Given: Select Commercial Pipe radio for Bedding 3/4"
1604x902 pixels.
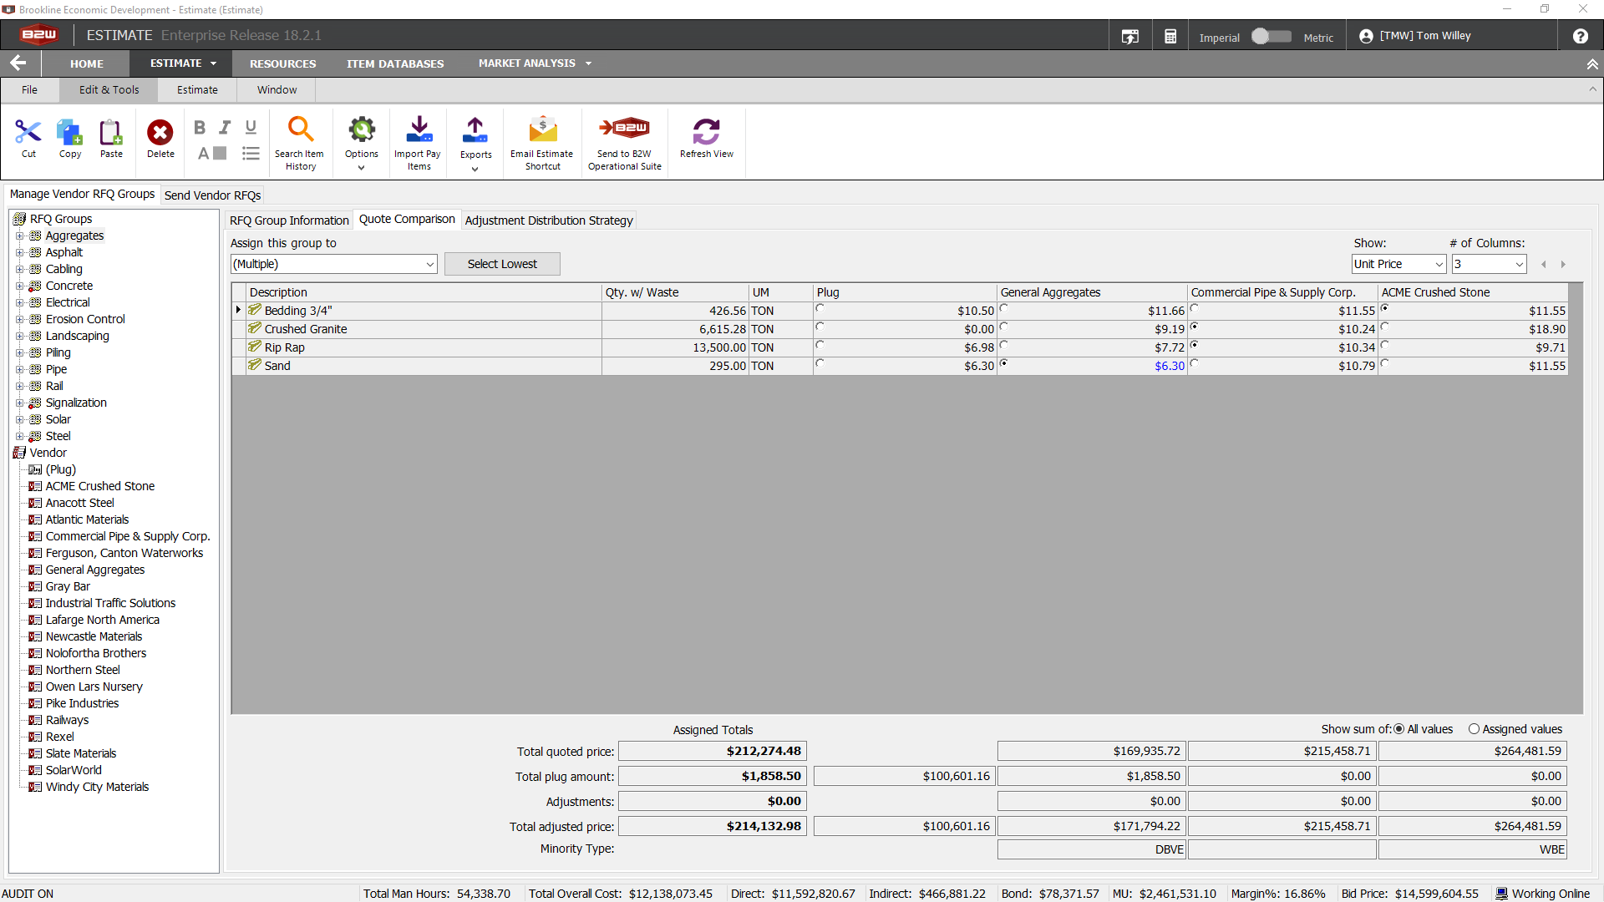Looking at the screenshot, I should click(x=1195, y=308).
